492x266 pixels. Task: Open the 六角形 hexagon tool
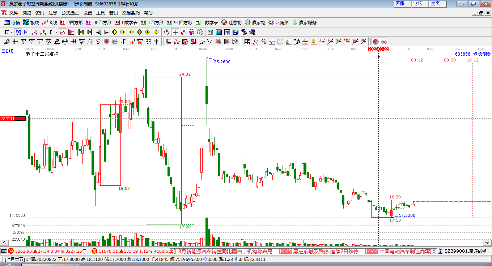pos(279,22)
